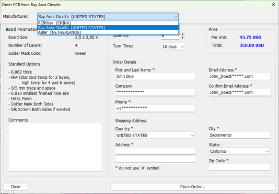Viewport: 279px width, 194px height.
Task: Click the Company input field
Action: coord(155,92)
